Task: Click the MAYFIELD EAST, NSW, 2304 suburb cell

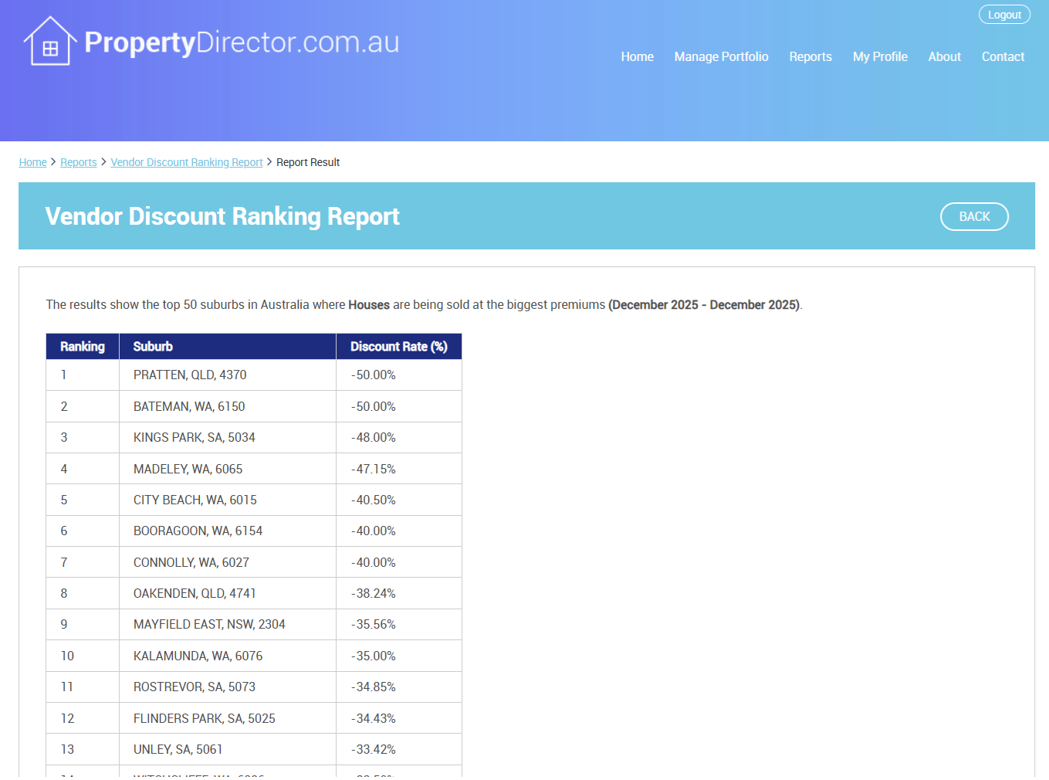Action: [209, 625]
